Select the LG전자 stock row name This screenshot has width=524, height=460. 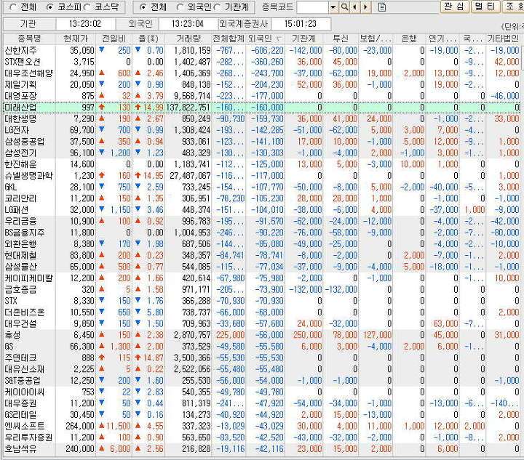click(x=17, y=130)
